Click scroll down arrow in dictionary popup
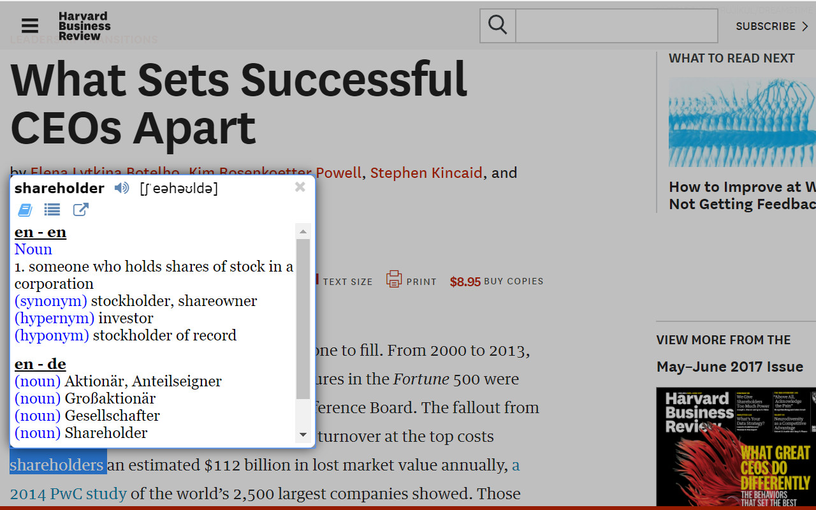 (x=303, y=435)
